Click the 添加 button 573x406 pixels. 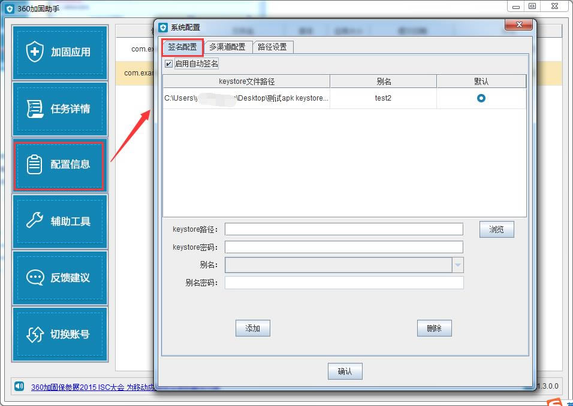(252, 328)
